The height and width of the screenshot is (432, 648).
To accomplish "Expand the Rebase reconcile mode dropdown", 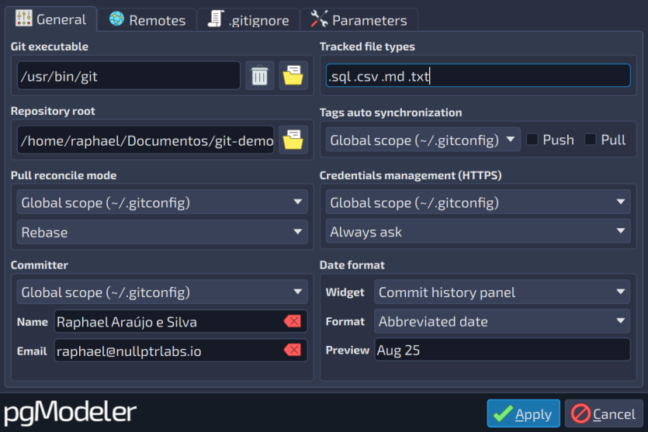I will tap(162, 232).
